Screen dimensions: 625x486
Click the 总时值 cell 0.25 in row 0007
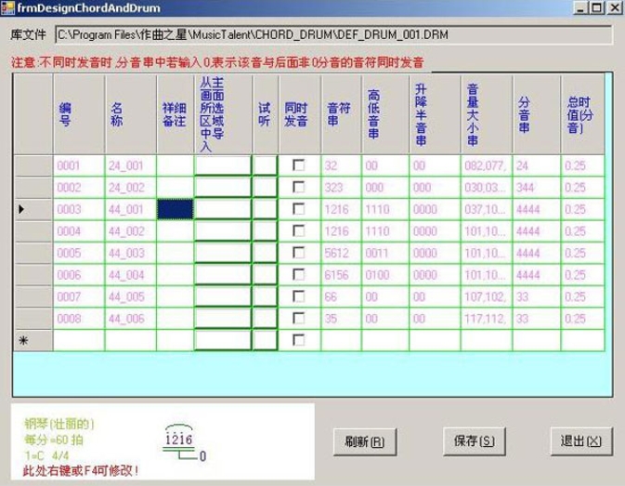tap(583, 296)
